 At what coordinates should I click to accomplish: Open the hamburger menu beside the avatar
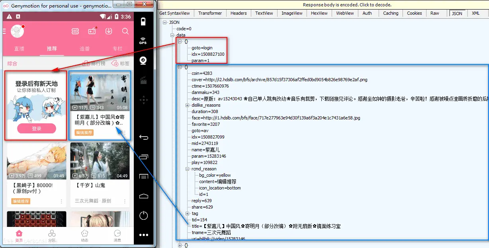pos(4,31)
